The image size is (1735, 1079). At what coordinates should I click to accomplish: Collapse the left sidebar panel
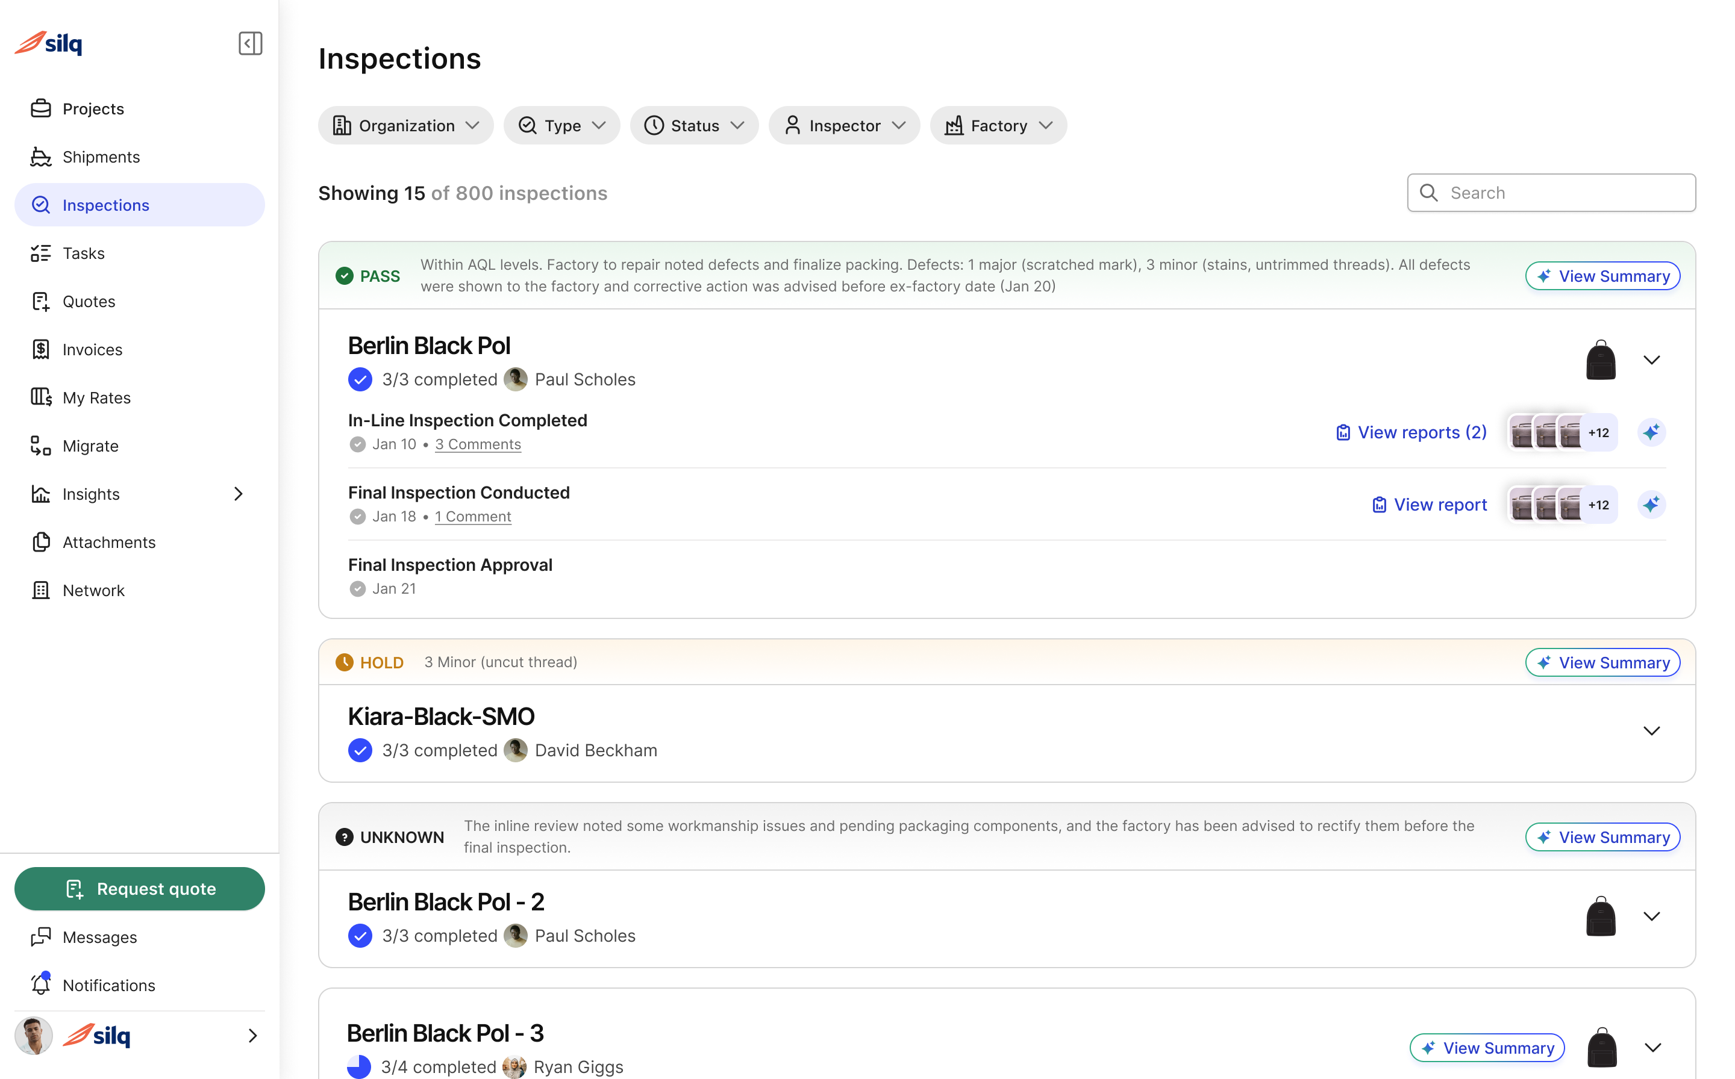pyautogui.click(x=249, y=43)
